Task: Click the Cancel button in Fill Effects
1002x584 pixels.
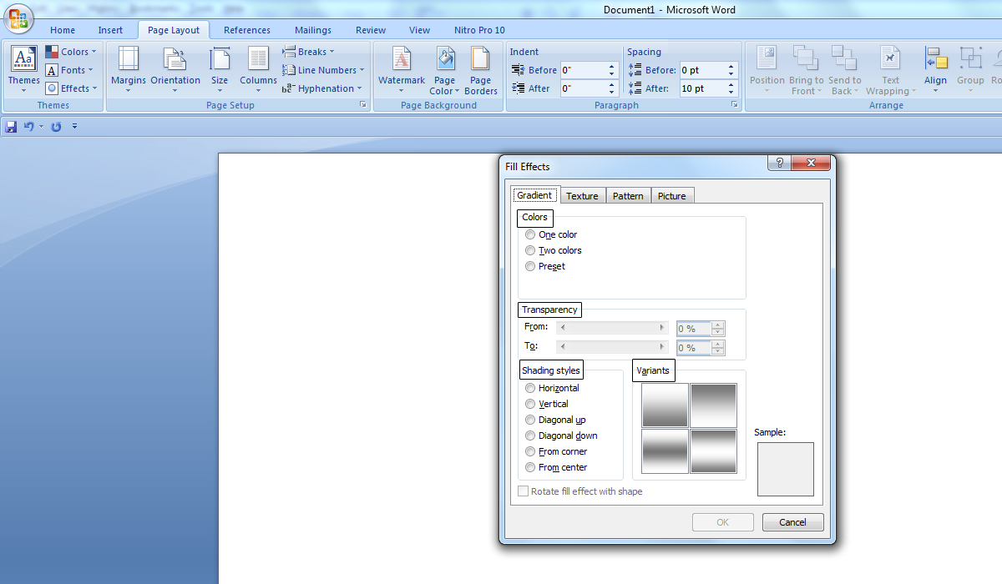Action: (792, 522)
